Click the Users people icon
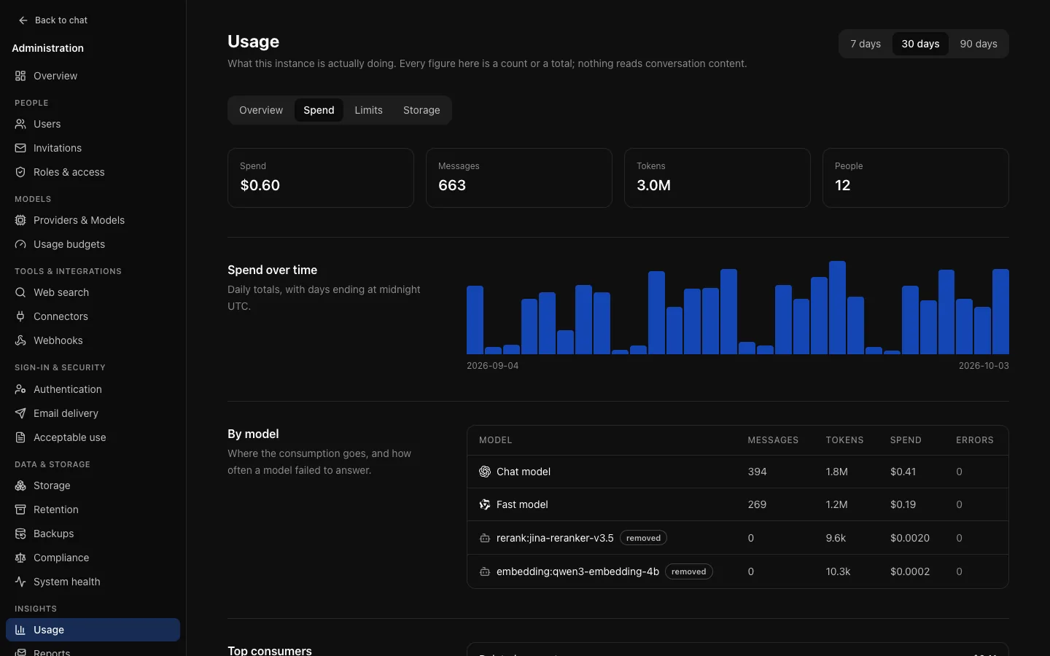This screenshot has width=1050, height=656. click(x=20, y=124)
